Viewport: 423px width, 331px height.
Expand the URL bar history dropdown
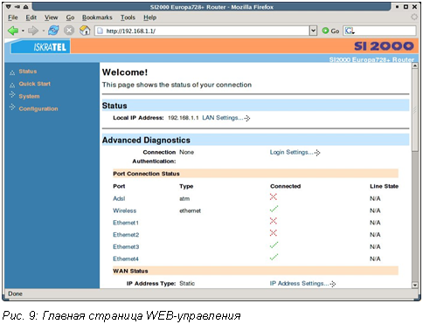(x=313, y=31)
